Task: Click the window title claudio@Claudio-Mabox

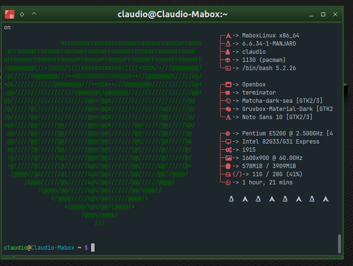Action: coord(173,14)
